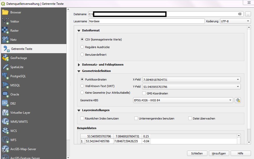Click into the Layername text field
Screen dimensions: 254x159
click(x=147, y=21)
